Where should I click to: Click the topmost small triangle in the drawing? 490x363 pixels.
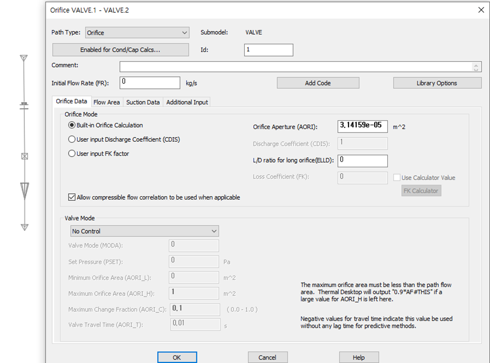tap(24, 58)
